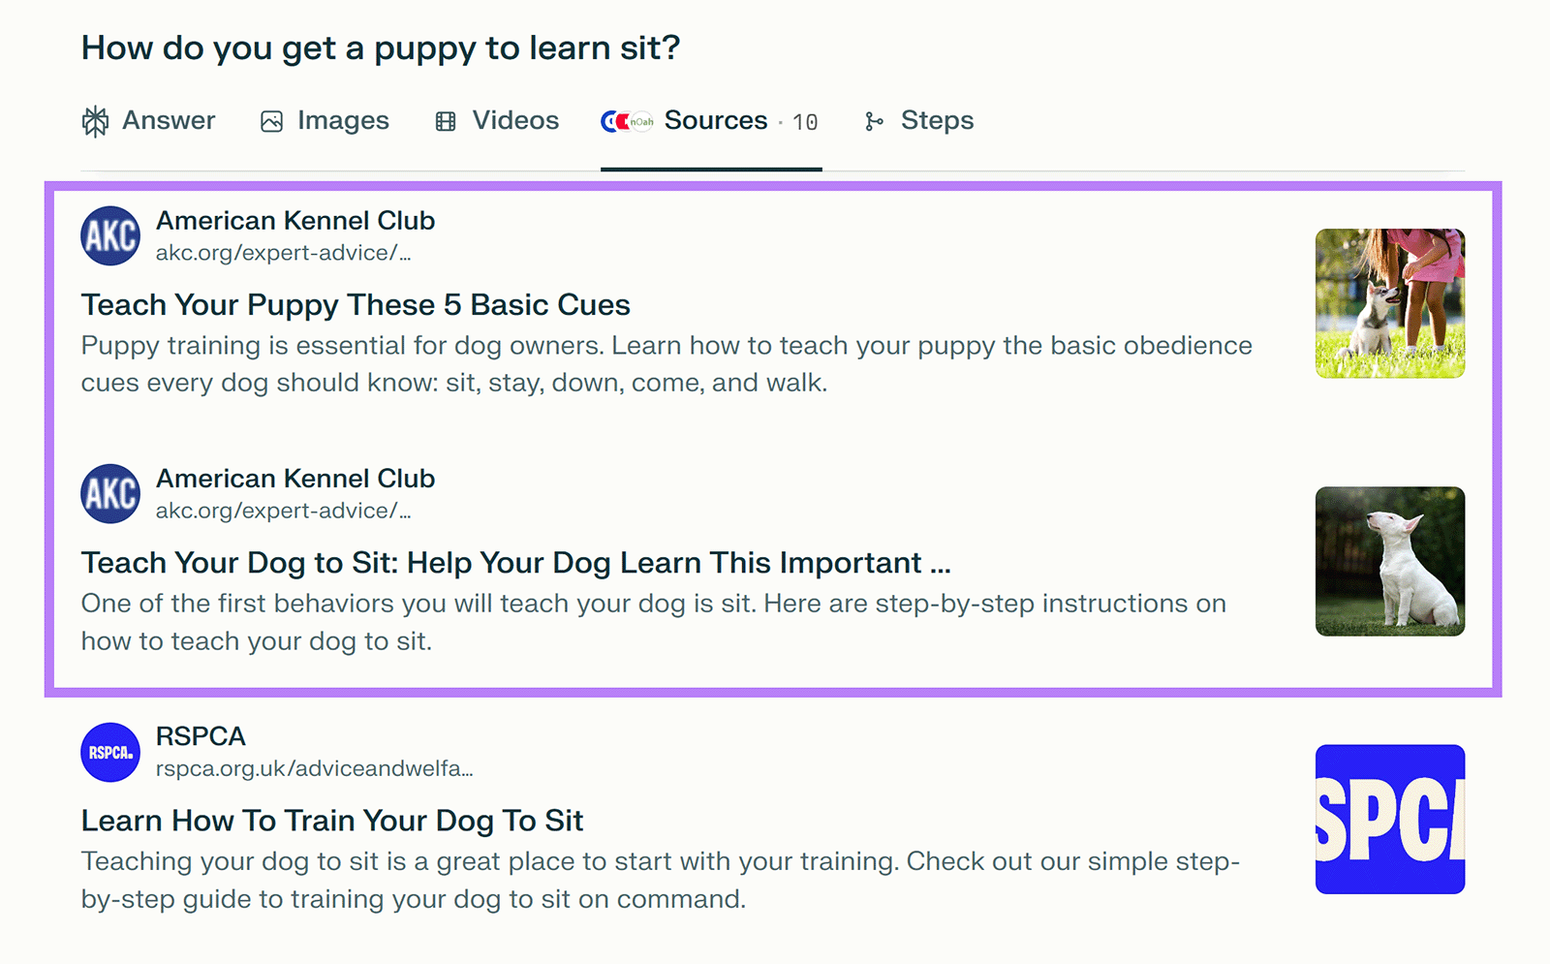Click the blue RSPCA preview image
1550x964 pixels.
tap(1389, 818)
